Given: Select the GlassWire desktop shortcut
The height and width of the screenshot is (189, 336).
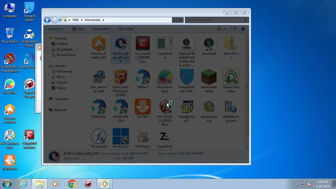Looking at the screenshot, I should (10, 87).
